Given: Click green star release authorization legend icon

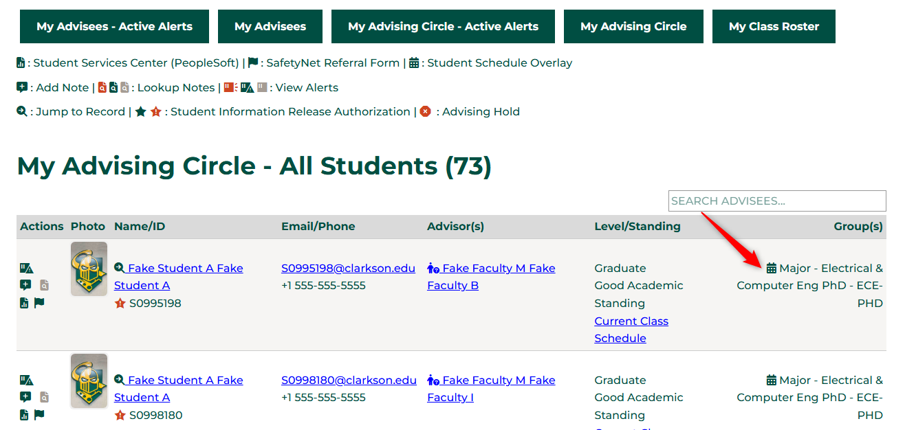Looking at the screenshot, I should [141, 112].
